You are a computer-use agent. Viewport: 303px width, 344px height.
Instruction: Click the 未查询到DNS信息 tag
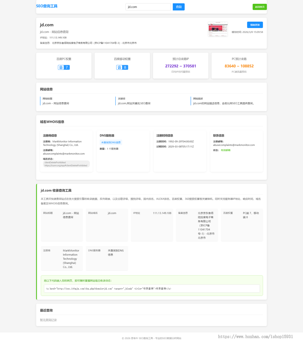click(x=111, y=143)
